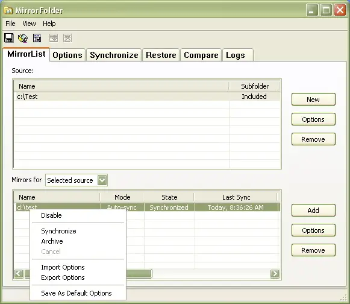This screenshot has width=350, height=304.
Task: Choose Synchronize in the context menu
Action: (78, 231)
